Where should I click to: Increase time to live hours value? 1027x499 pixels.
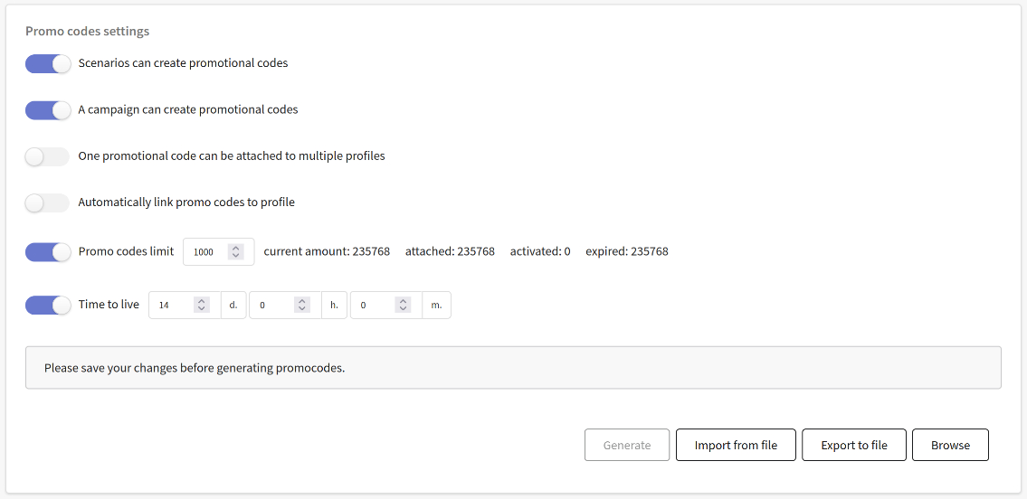coord(302,302)
